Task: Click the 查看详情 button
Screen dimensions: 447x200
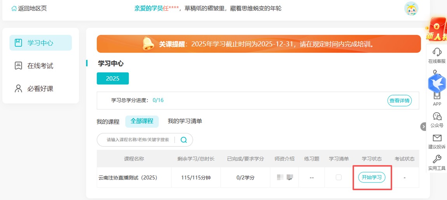Action: (x=400, y=100)
